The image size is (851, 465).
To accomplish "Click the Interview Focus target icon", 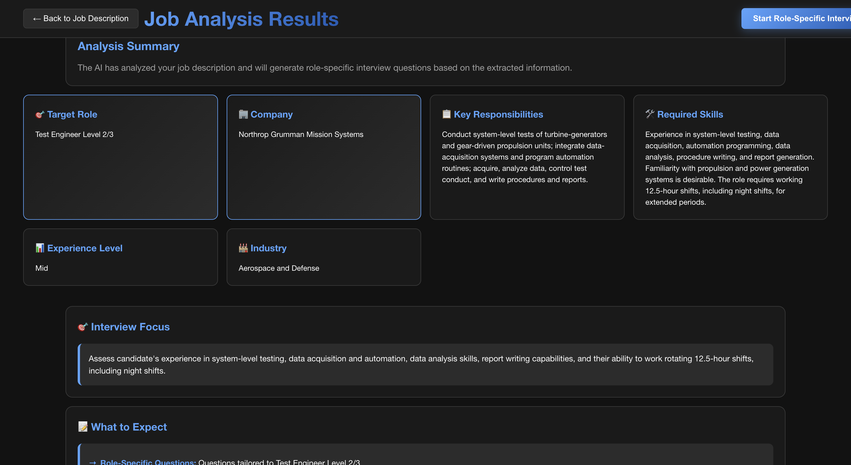I will [83, 327].
